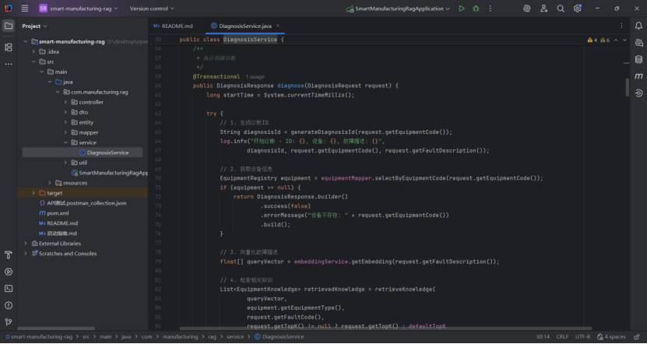Open Code With Me add user icon
This screenshot has height=344, width=647.
[544, 9]
